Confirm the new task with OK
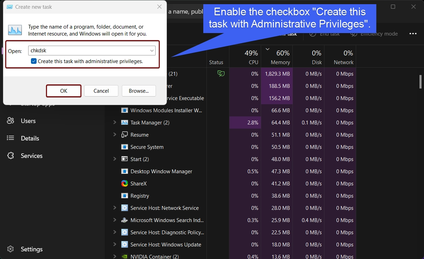Viewport: 424px width, 259px height. click(64, 91)
